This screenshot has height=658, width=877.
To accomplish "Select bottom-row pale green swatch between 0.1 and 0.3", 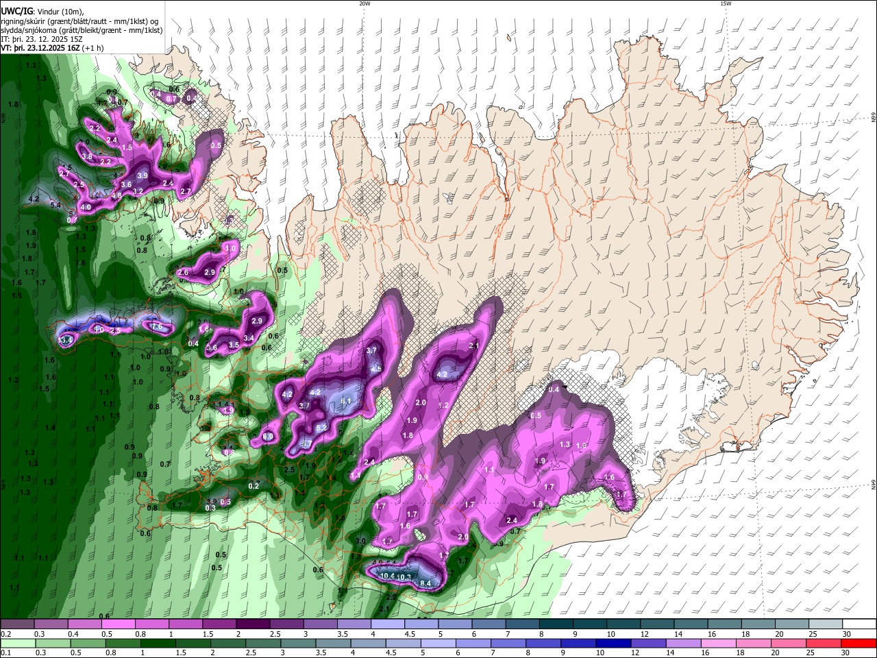I will pos(18,643).
